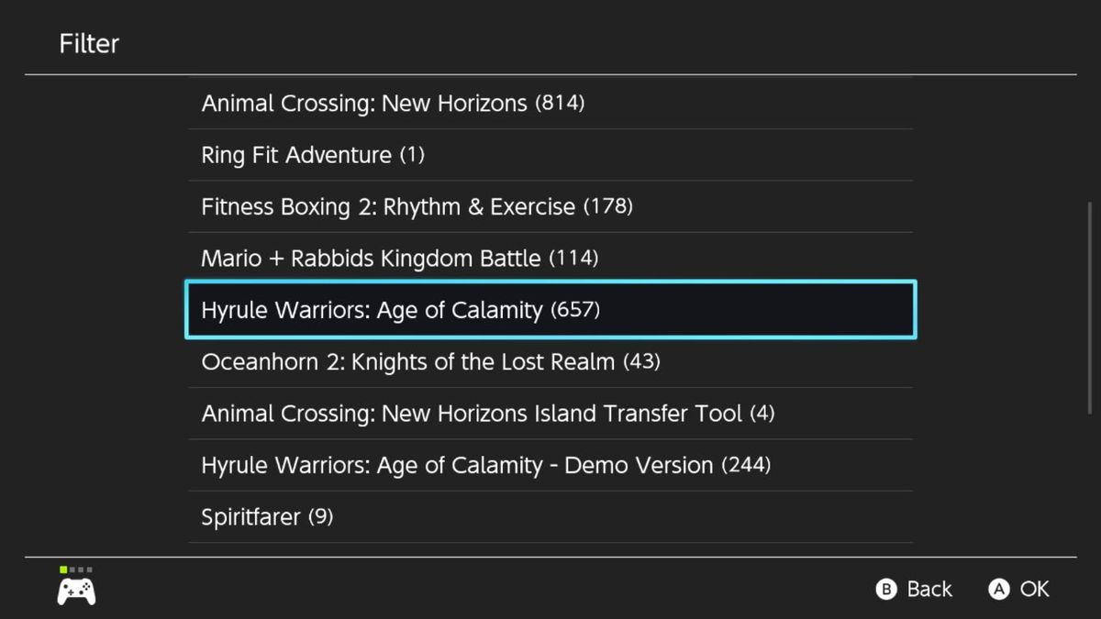Choose Oceanhorn 2: Knights of the Lost Realm
The height and width of the screenshot is (619, 1101).
pos(430,361)
